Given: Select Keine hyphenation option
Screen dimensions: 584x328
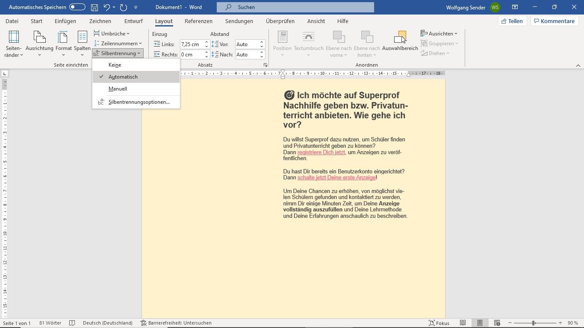Looking at the screenshot, I should point(136,65).
